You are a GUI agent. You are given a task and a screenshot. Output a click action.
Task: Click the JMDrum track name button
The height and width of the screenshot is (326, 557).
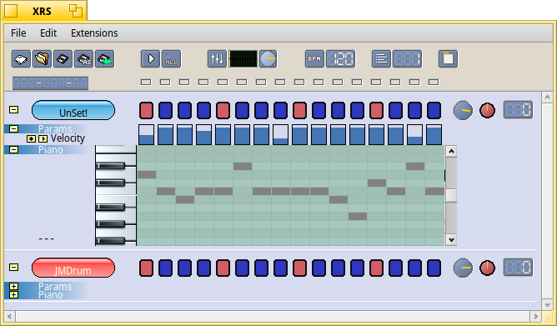tap(73, 268)
